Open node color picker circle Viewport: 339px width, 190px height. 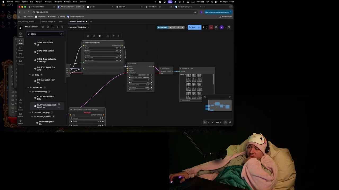[x=100, y=36]
